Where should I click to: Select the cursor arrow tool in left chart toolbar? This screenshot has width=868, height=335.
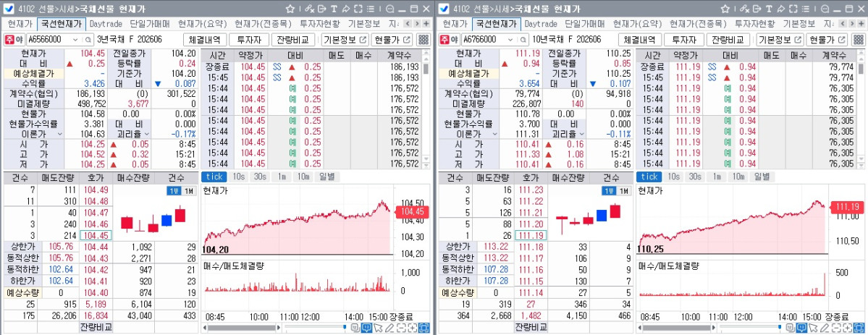coord(378,328)
